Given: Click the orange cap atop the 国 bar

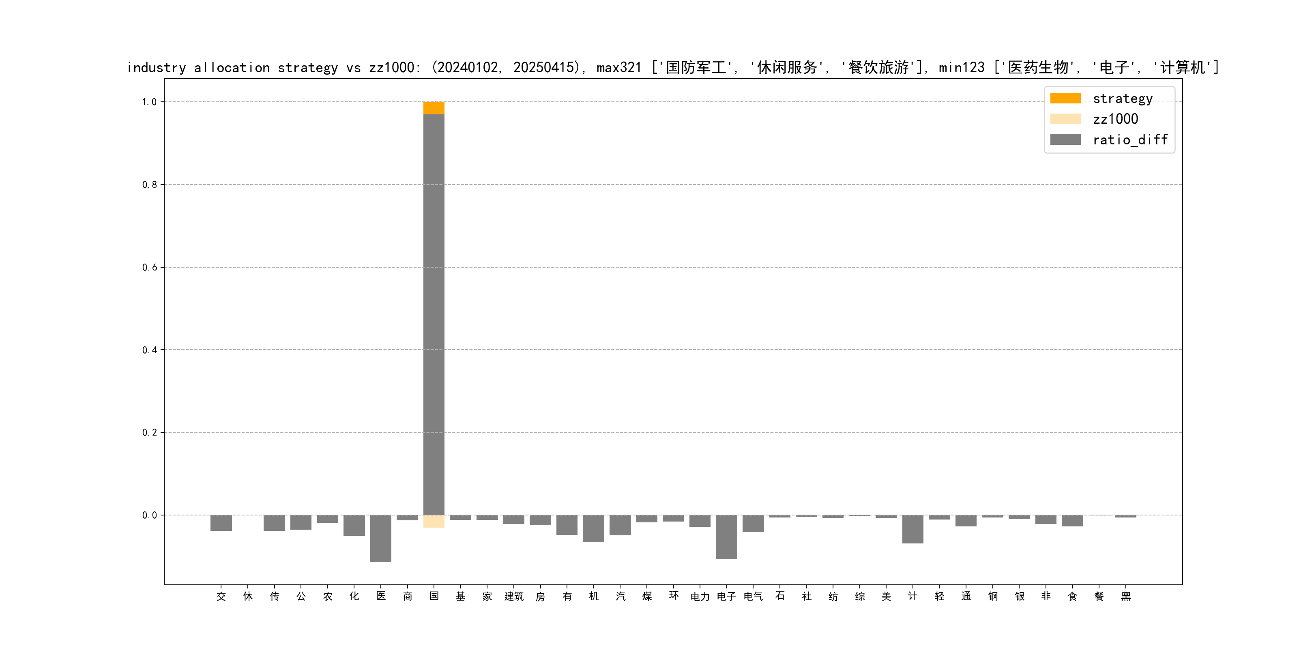Looking at the screenshot, I should tap(434, 107).
